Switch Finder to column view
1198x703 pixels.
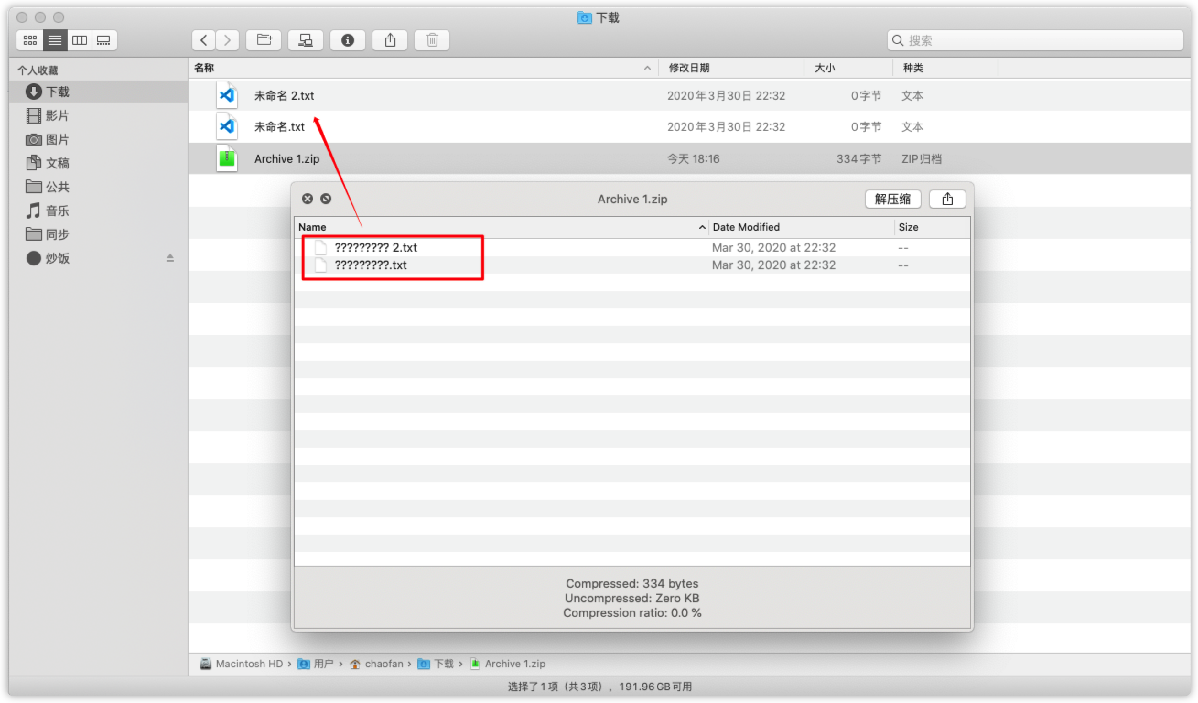click(x=79, y=40)
